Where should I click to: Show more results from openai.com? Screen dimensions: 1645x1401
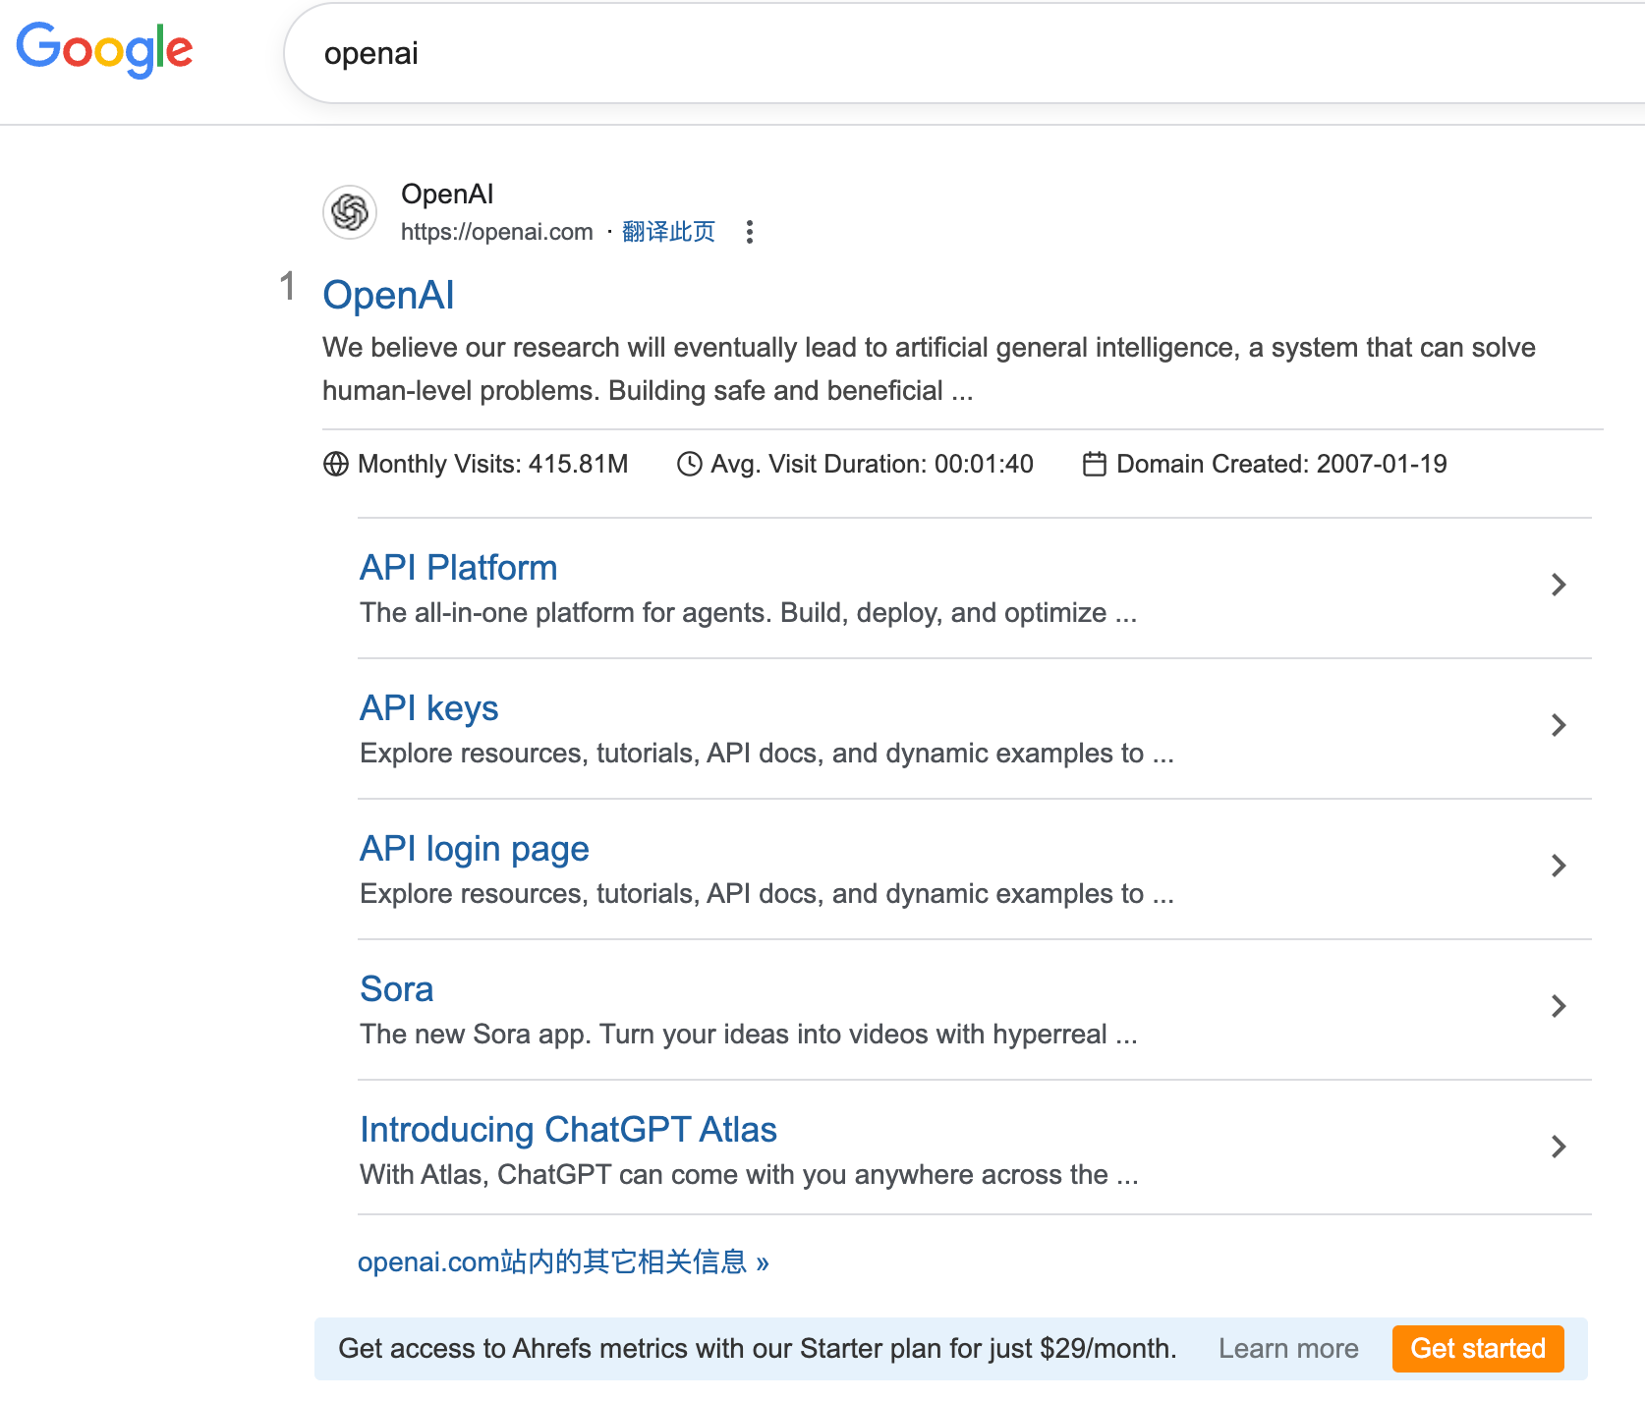tap(562, 1261)
